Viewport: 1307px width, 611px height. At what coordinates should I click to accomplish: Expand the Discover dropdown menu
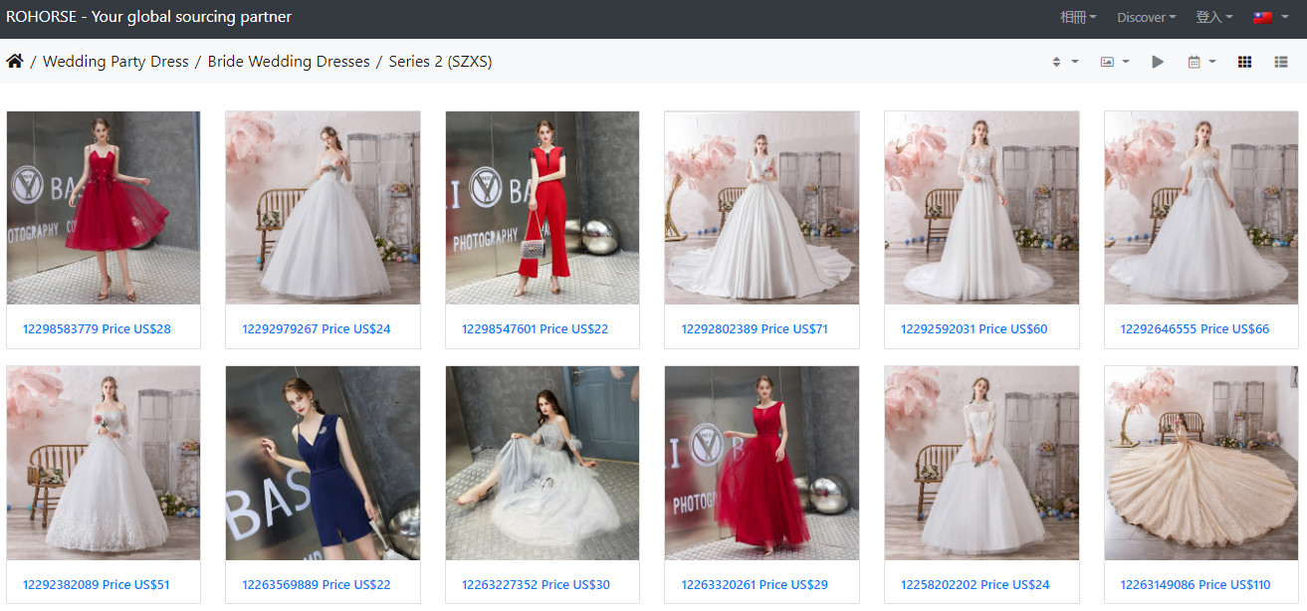click(x=1146, y=17)
